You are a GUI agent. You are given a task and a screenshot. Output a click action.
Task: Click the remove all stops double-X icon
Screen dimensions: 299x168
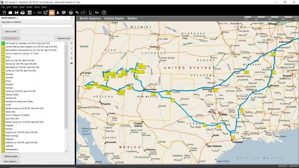pyautogui.click(x=71, y=63)
